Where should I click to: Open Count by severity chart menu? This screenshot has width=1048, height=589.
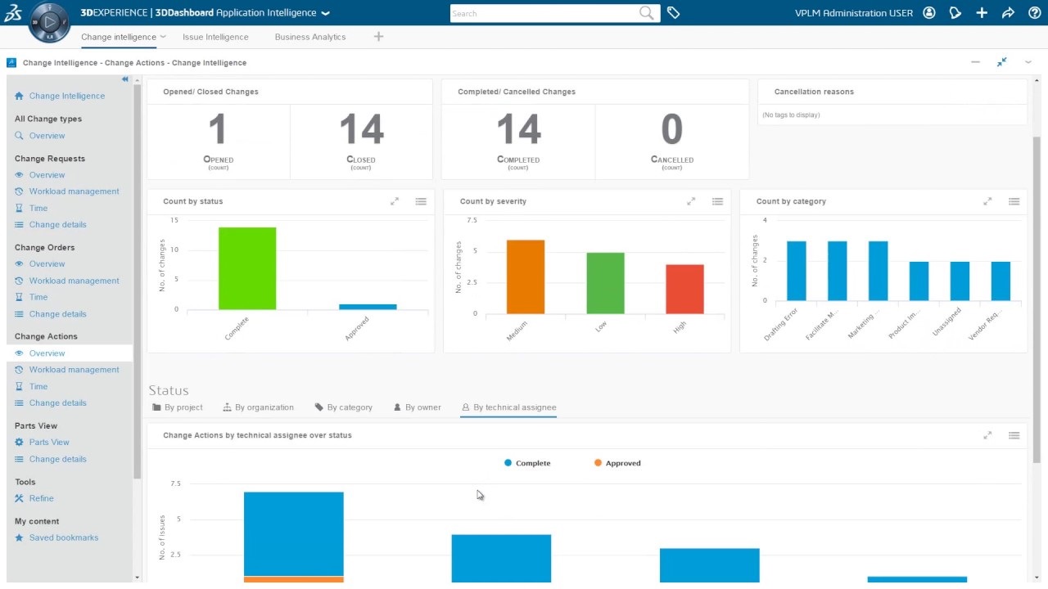[717, 201]
